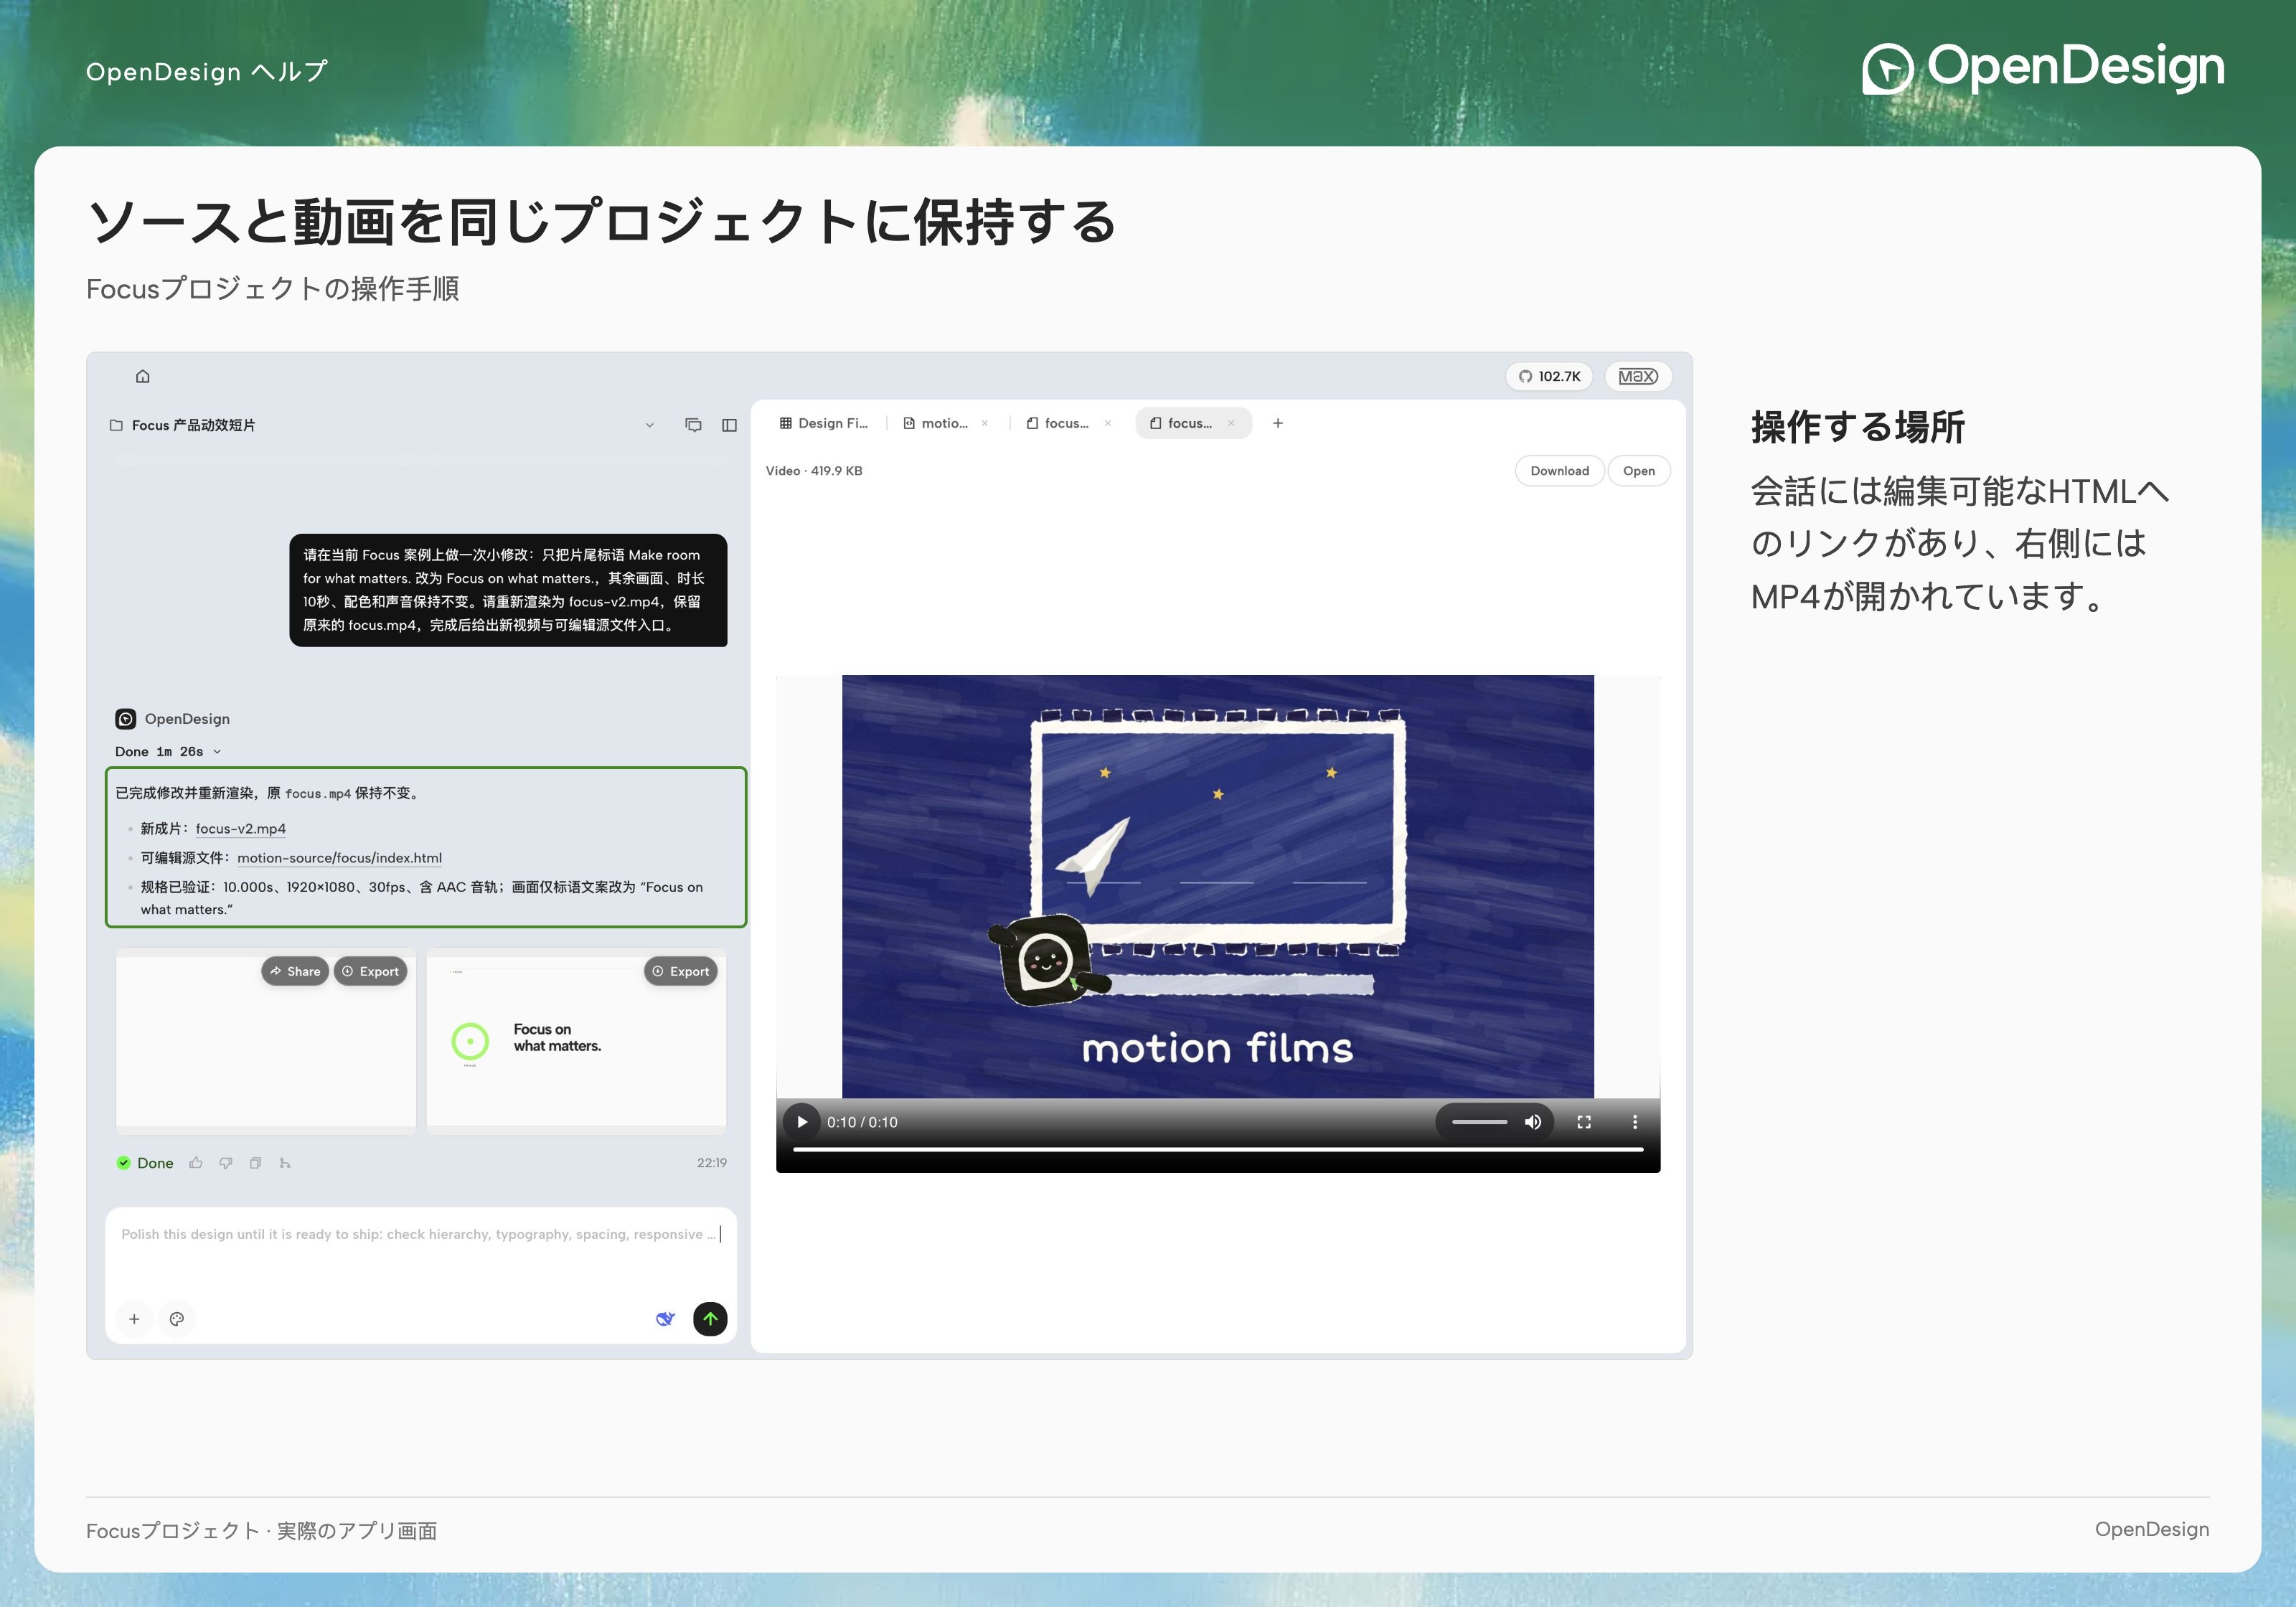Image resolution: width=2296 pixels, height=1607 pixels.
Task: Click the blue whale model icon
Action: point(665,1319)
